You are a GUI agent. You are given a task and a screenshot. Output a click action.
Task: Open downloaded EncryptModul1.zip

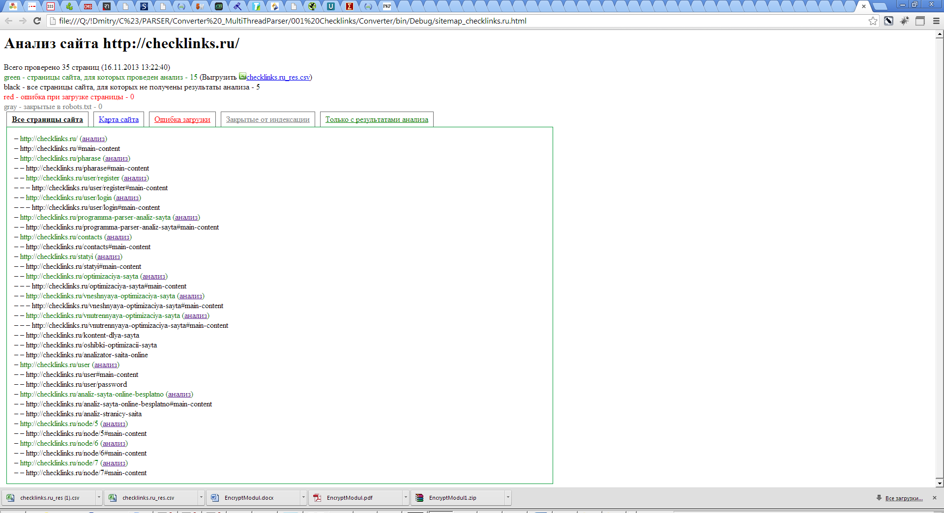tap(458, 498)
